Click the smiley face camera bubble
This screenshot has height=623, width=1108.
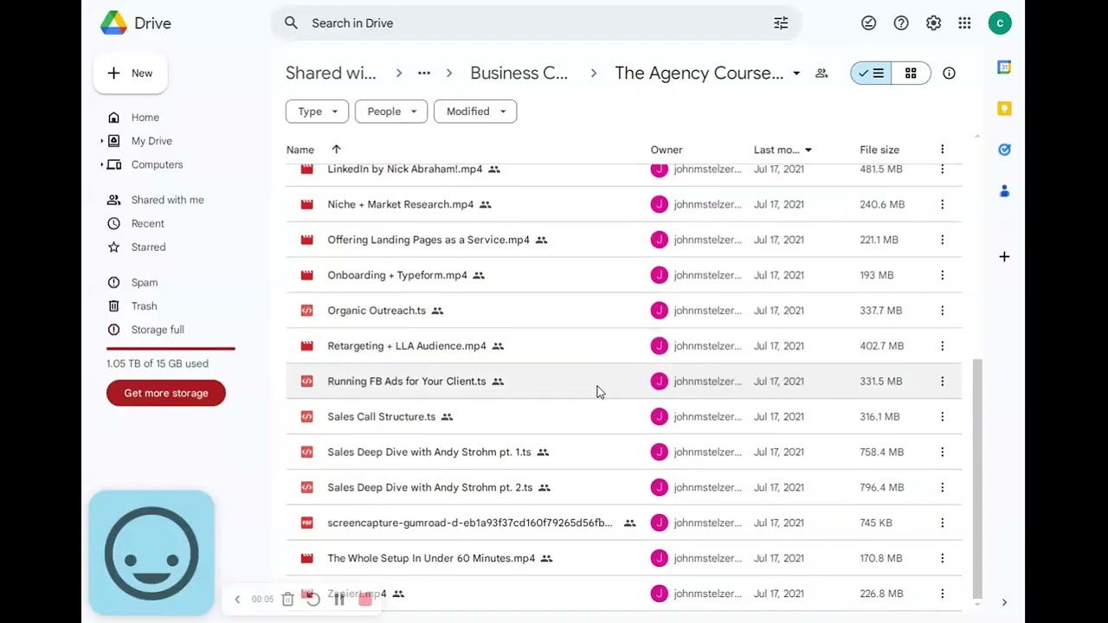(x=151, y=553)
